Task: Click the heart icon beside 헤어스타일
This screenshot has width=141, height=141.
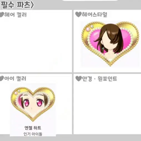Action: pos(78,14)
